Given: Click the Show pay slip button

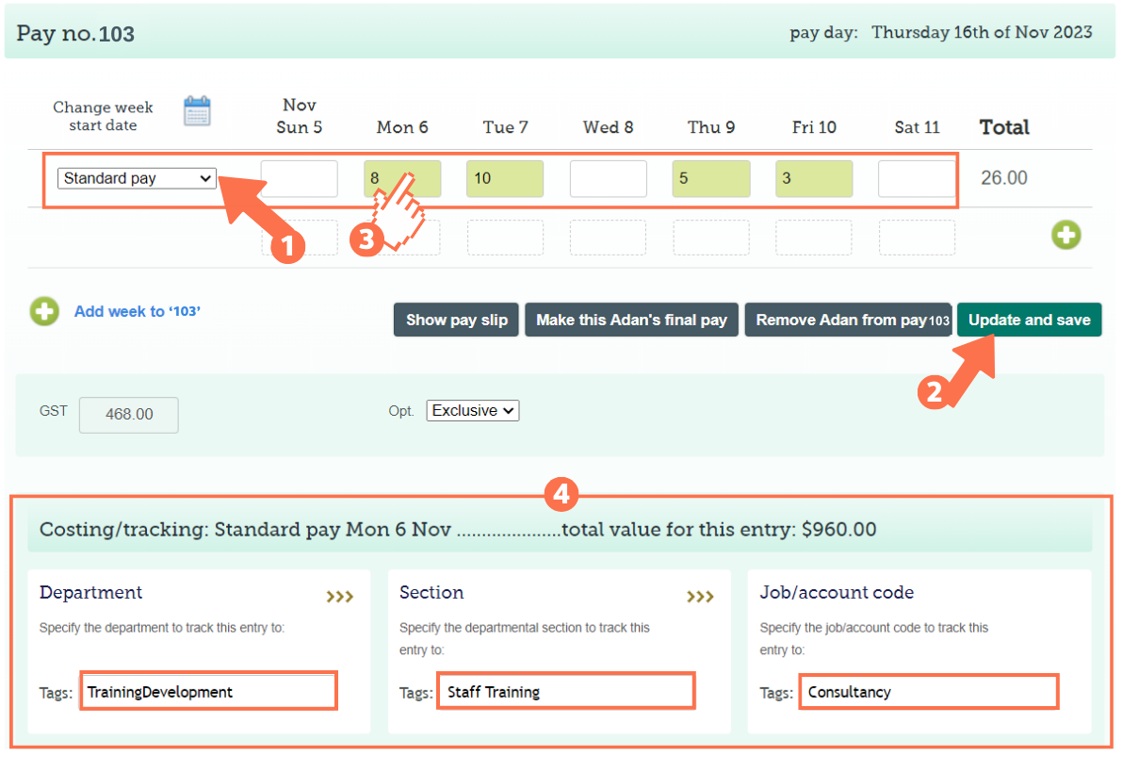Looking at the screenshot, I should 456,320.
